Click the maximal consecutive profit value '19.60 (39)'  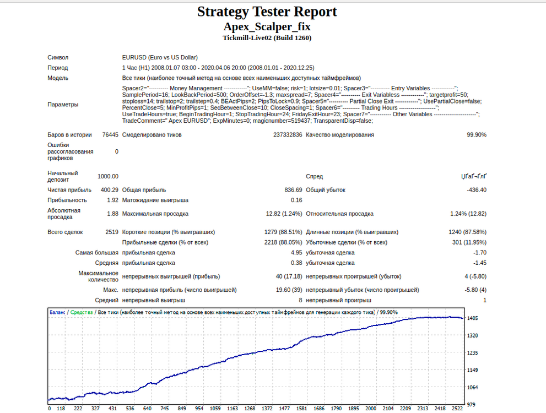pyautogui.click(x=289, y=290)
